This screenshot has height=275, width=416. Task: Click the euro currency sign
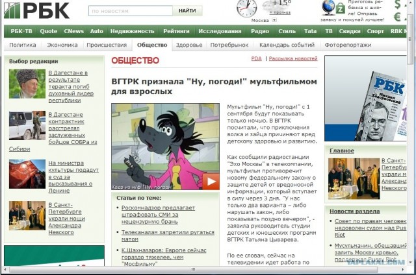pos(397,17)
